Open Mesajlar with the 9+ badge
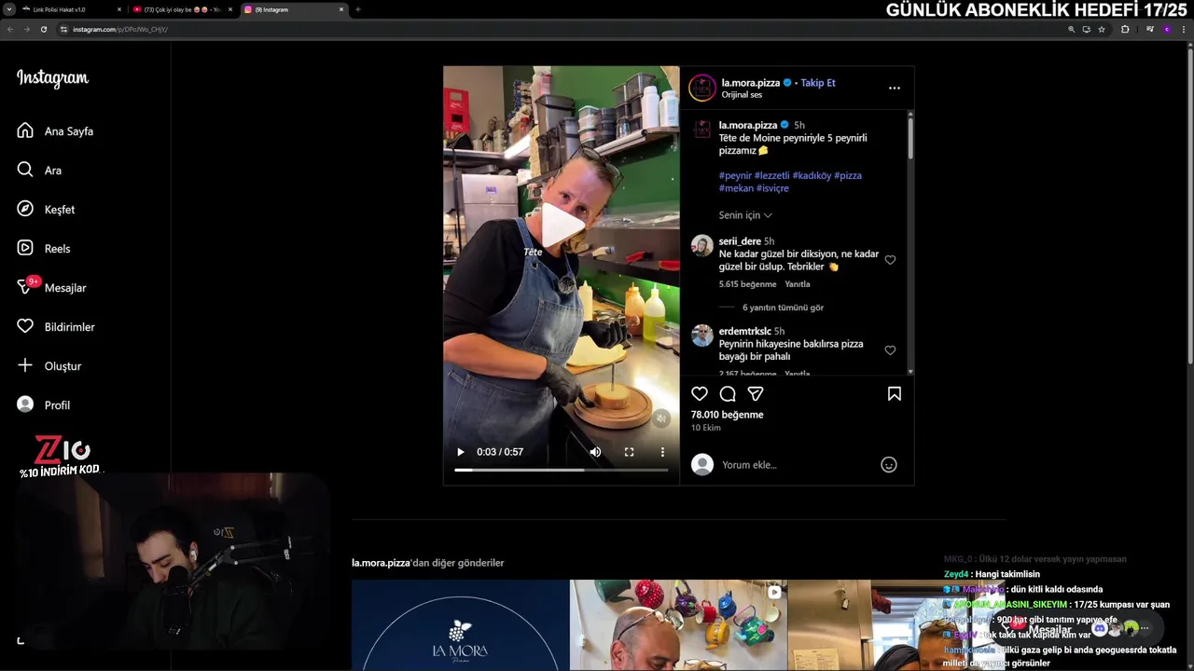Image resolution: width=1194 pixels, height=671 pixels. pyautogui.click(x=52, y=288)
